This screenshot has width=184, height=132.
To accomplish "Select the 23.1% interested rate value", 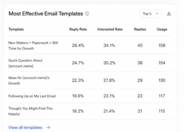I will pyautogui.click(x=109, y=96).
